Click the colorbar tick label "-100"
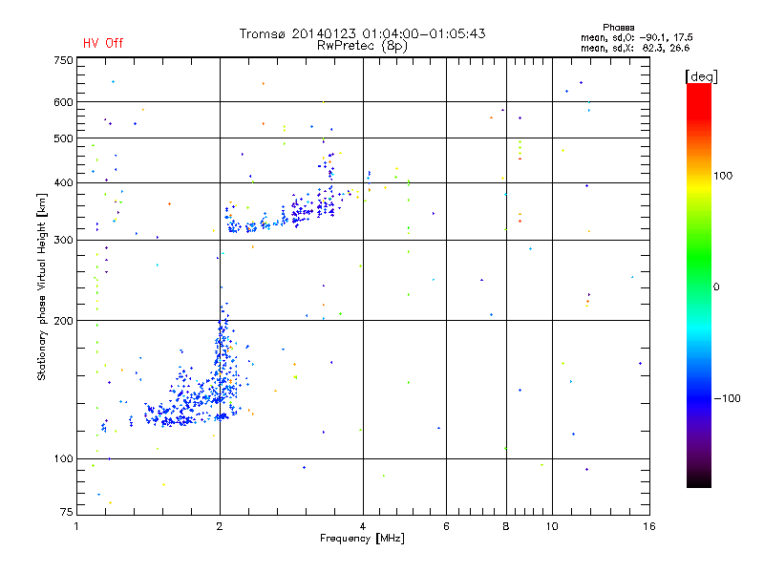The image size is (764, 573). pyautogui.click(x=727, y=398)
